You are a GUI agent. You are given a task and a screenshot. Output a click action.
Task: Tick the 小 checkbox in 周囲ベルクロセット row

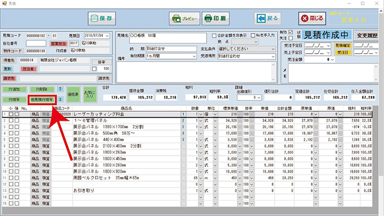(11, 178)
